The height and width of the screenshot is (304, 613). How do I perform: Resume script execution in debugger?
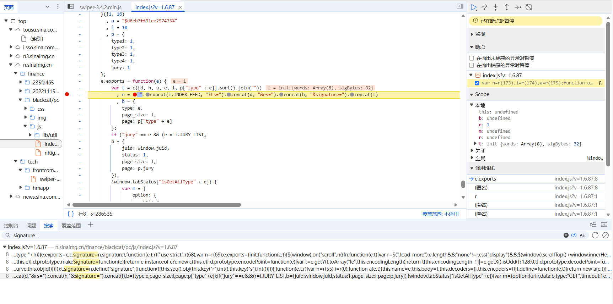pyautogui.click(x=474, y=7)
